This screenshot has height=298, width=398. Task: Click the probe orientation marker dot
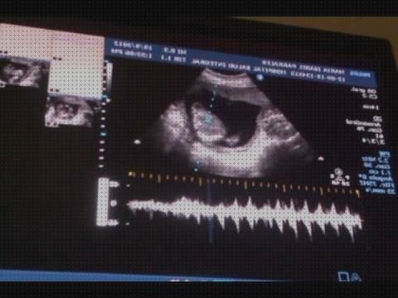coord(260,78)
